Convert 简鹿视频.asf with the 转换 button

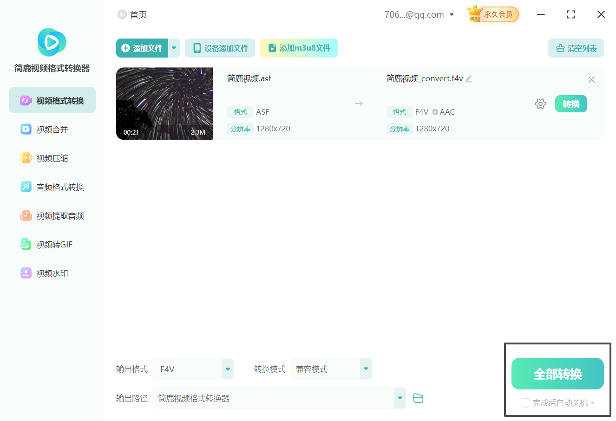571,104
